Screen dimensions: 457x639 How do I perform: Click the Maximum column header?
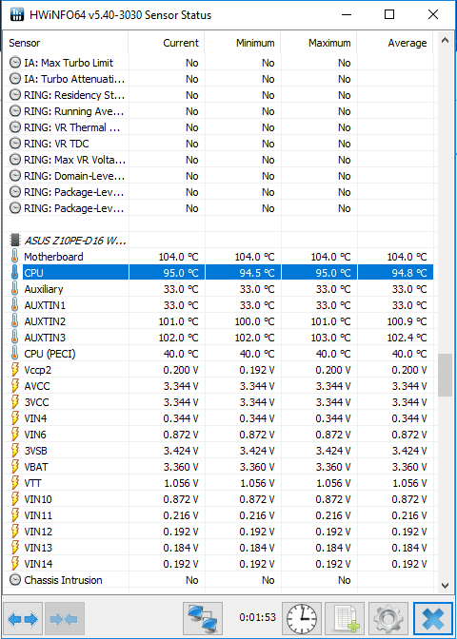[319, 43]
